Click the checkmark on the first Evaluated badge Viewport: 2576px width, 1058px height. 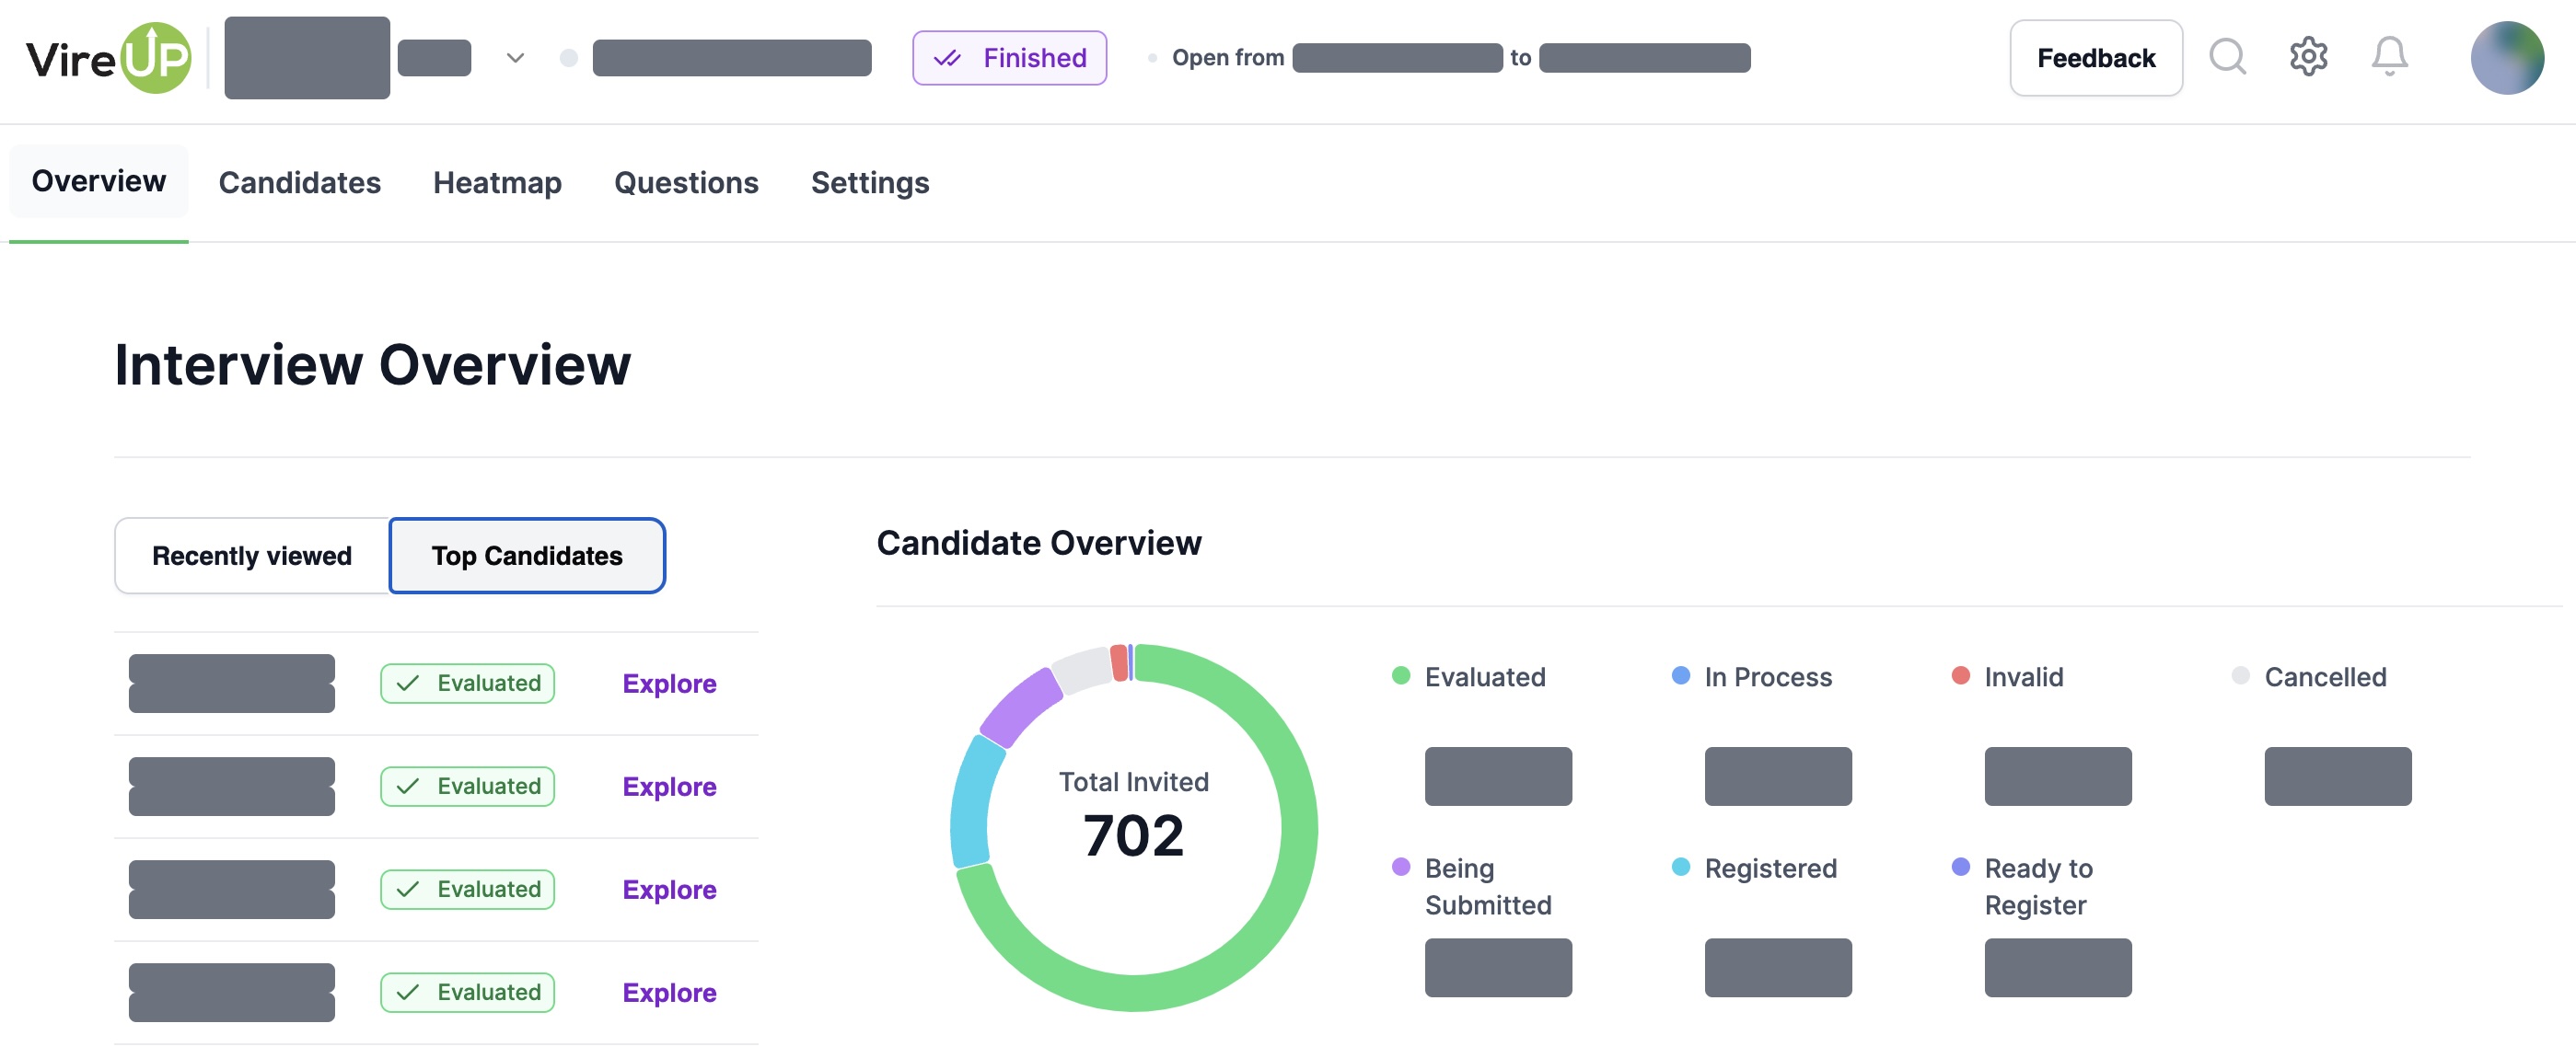point(408,684)
